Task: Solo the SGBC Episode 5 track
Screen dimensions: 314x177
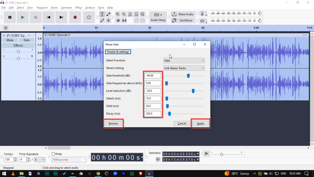Action: click(27, 40)
